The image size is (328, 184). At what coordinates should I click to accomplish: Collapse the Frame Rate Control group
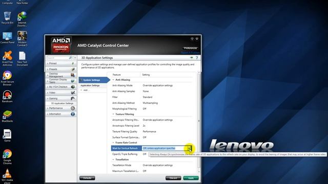coord(113,143)
